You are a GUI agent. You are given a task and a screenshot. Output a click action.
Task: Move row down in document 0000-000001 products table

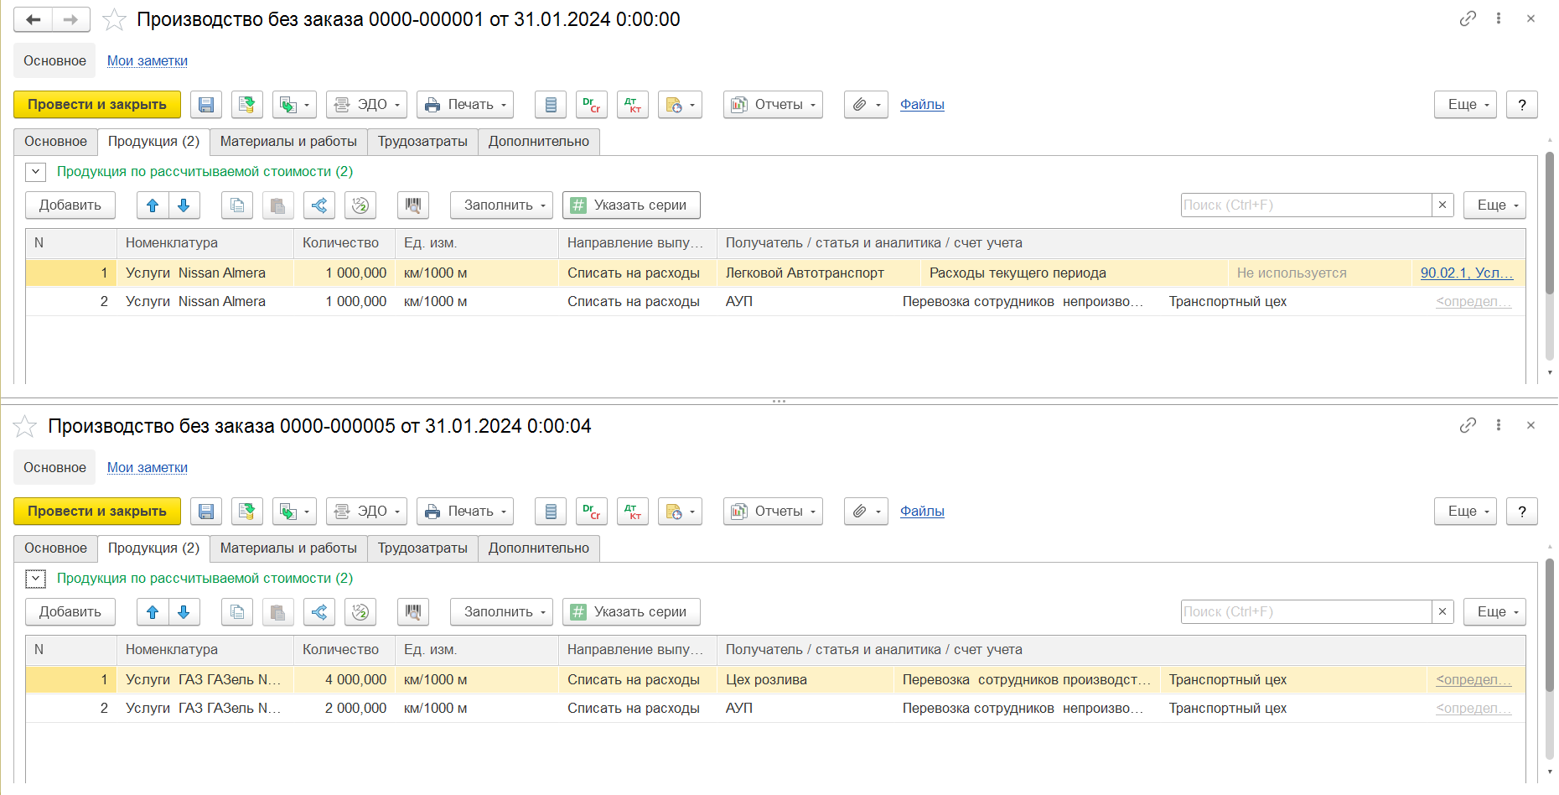pyautogui.click(x=184, y=205)
